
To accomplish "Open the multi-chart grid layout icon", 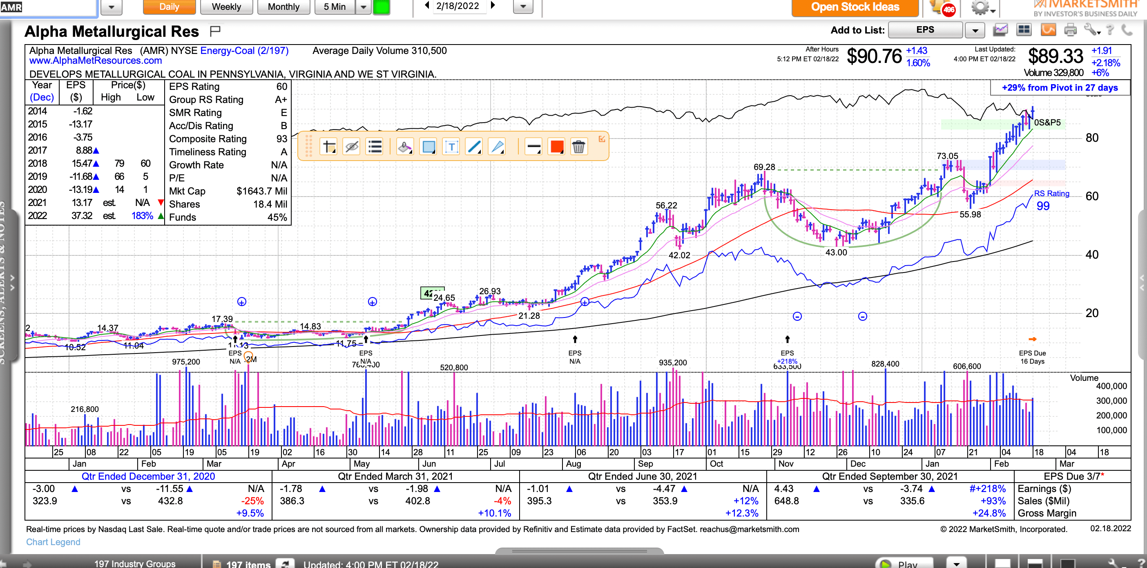I will (x=1024, y=30).
